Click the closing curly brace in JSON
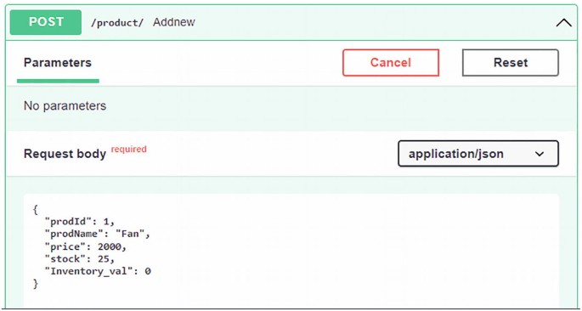This screenshot has height=311, width=582. [36, 284]
